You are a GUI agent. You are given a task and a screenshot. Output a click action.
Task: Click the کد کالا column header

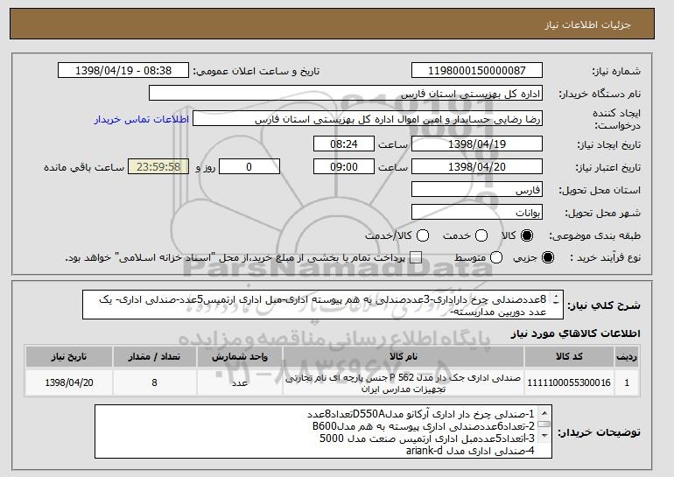[569, 357]
